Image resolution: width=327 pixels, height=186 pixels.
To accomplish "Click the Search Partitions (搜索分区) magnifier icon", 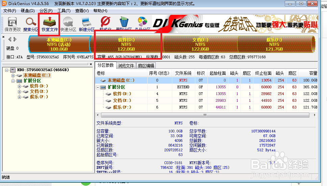I will click(31, 22).
